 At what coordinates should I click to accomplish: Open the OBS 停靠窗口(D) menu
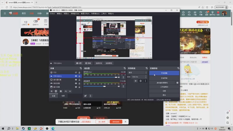point(75,13)
